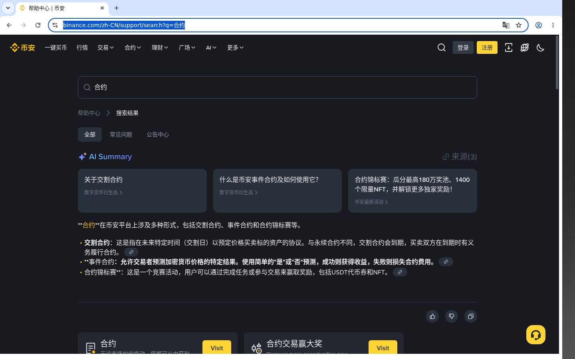Screen dimensions: 575x359
Task: Expand the 更多 menu
Action: pos(236,47)
